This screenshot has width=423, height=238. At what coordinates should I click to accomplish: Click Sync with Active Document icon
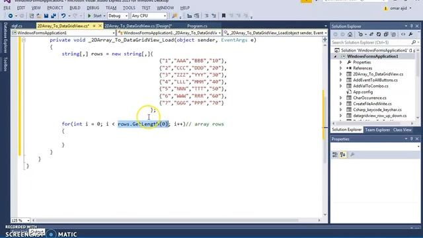tap(371, 34)
